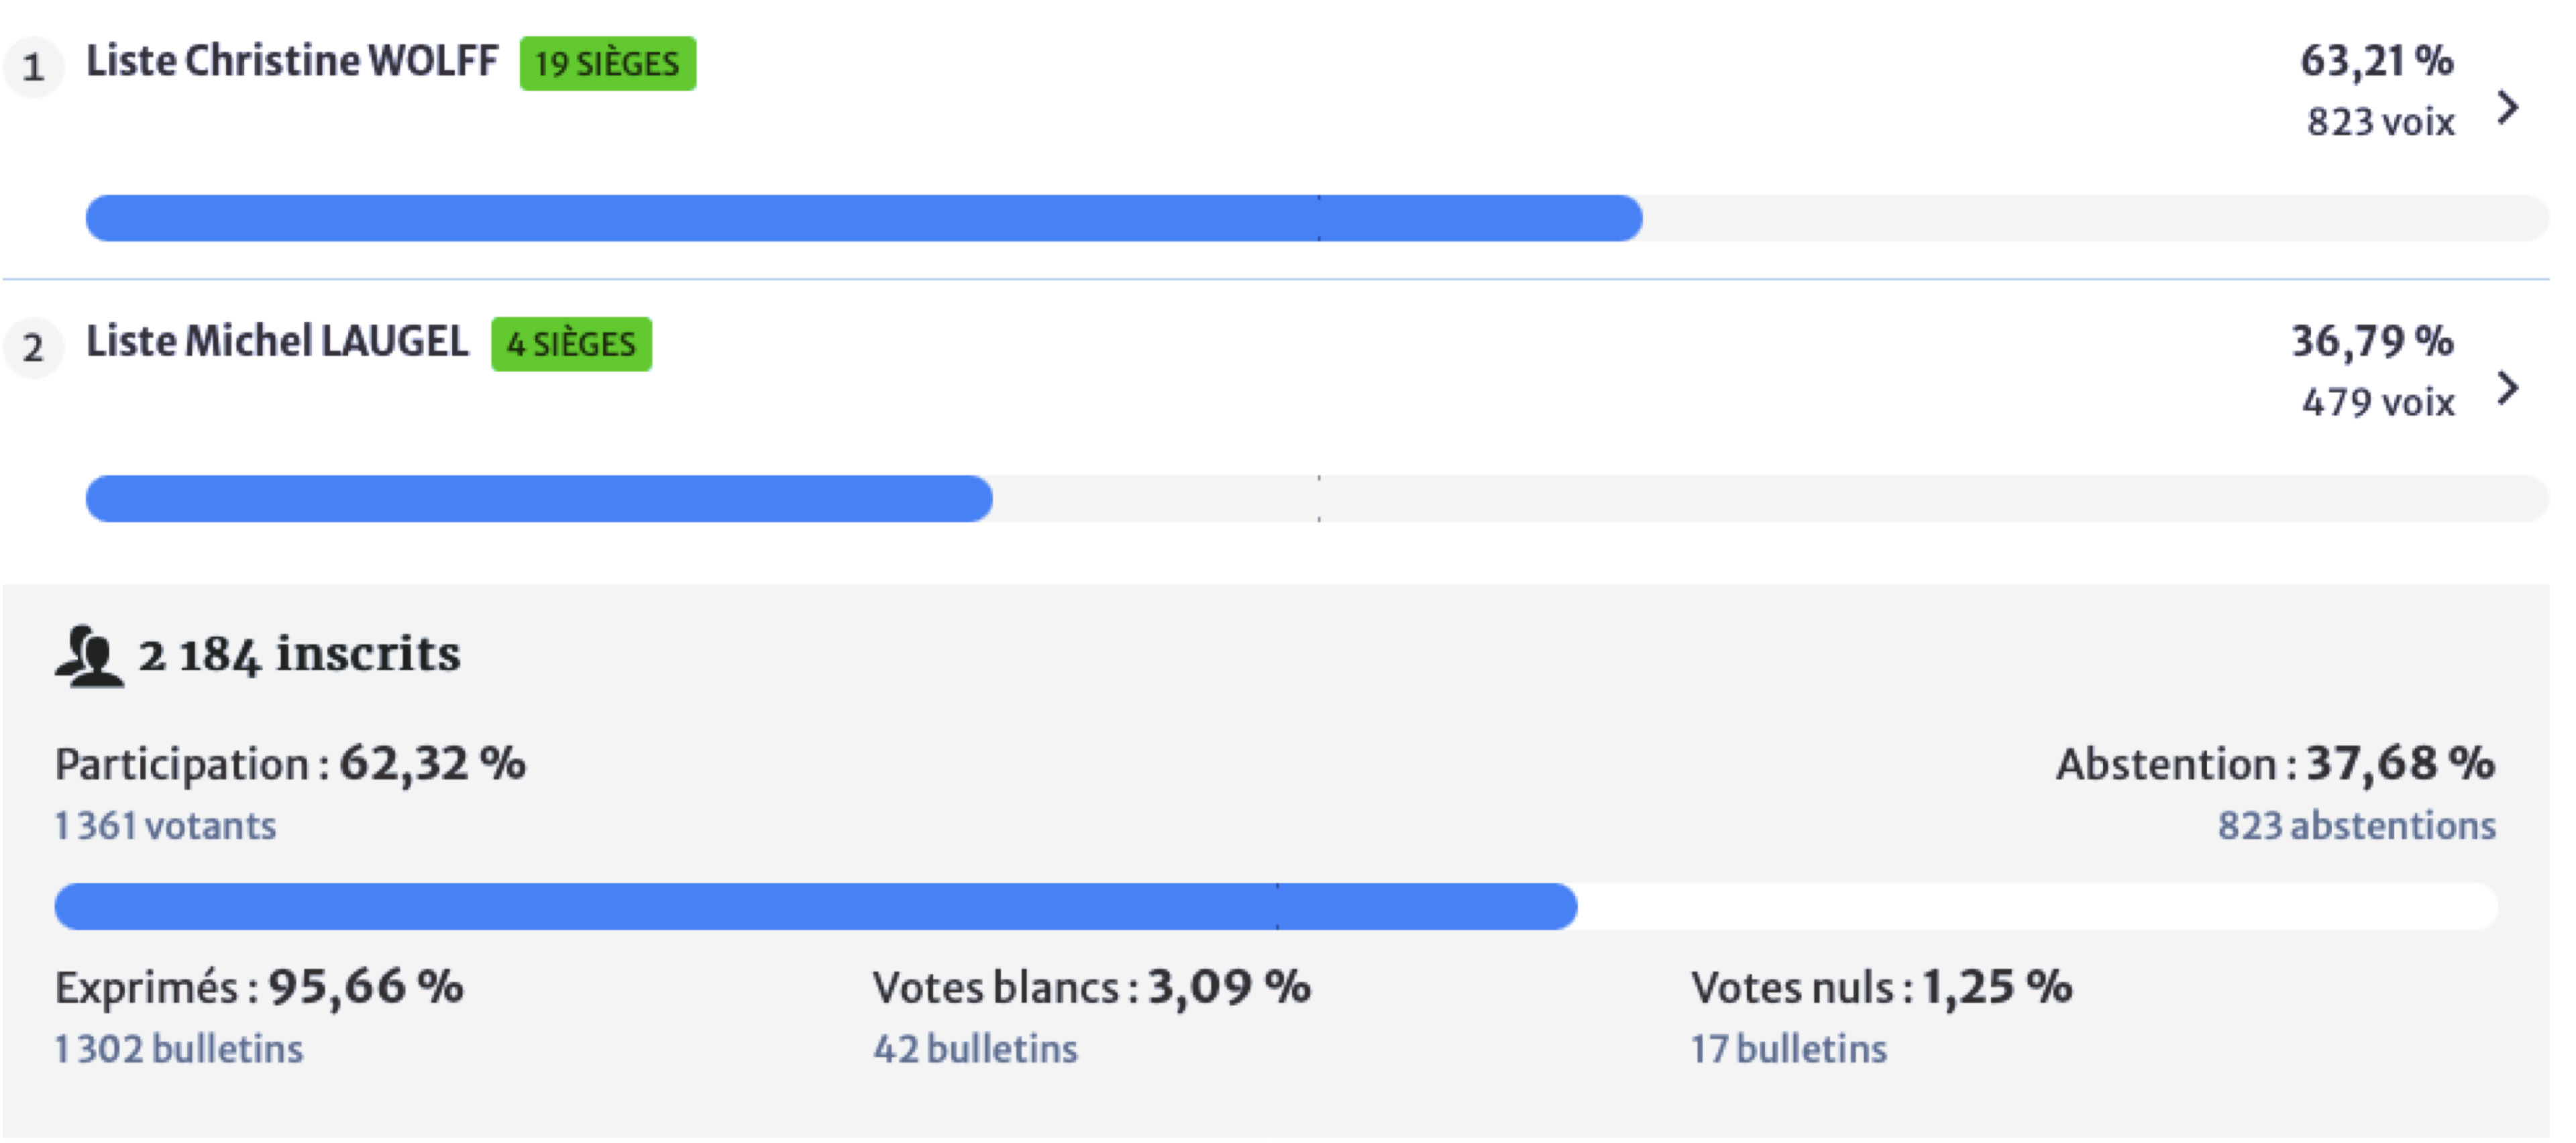Click the 1 302 bulletins exprimés link

pyautogui.click(x=179, y=1049)
